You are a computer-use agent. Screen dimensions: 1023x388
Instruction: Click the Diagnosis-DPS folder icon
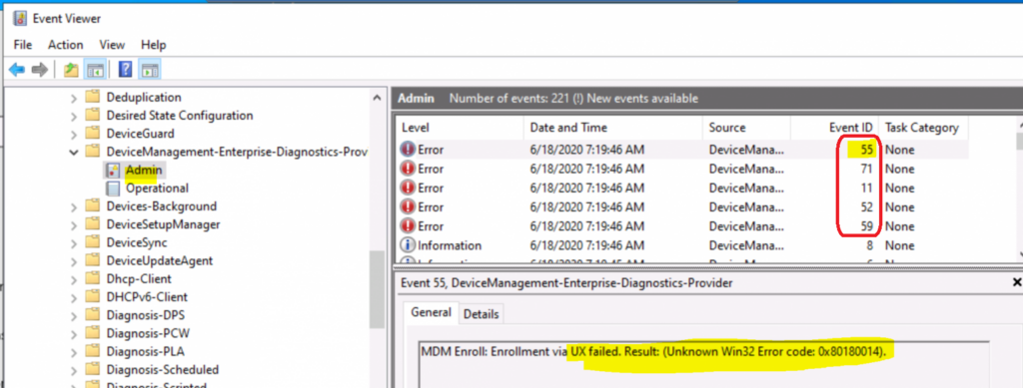pos(93,316)
